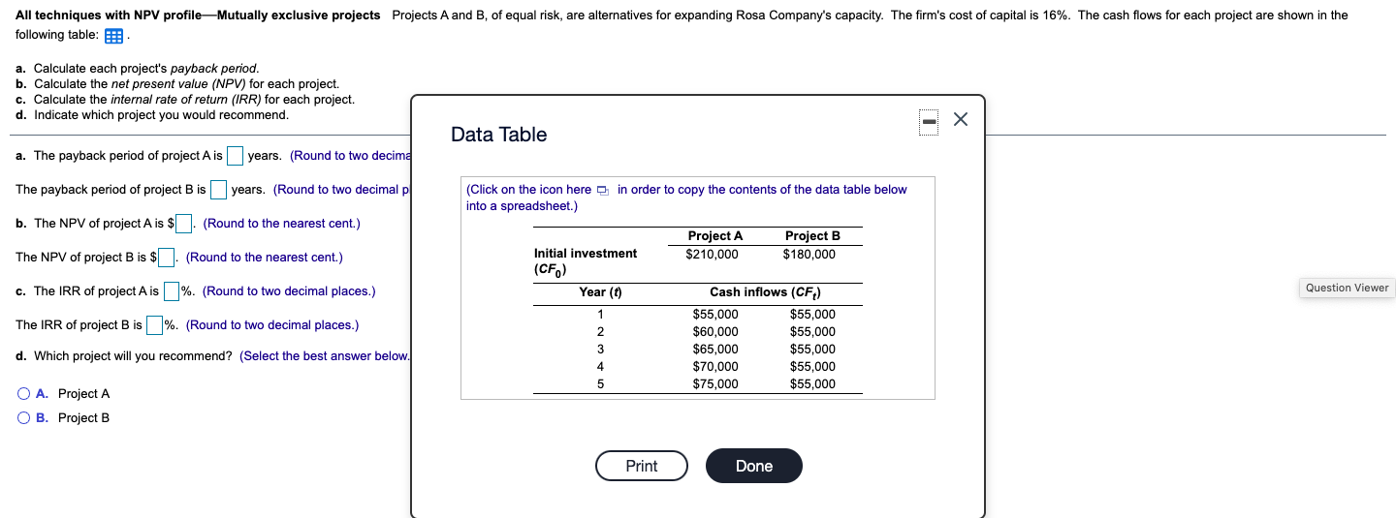The height and width of the screenshot is (518, 1396).
Task: Click the Done button
Action: 753,466
